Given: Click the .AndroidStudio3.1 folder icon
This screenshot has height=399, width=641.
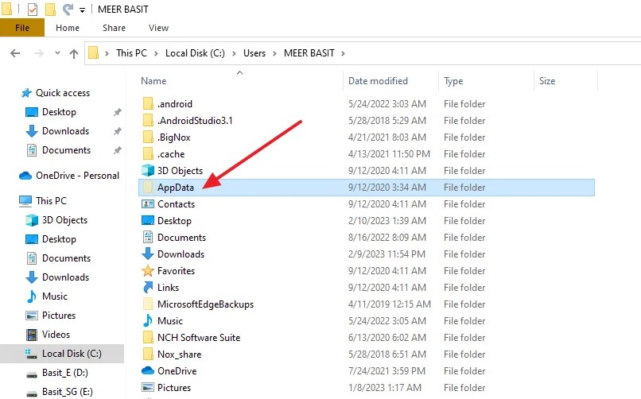Looking at the screenshot, I should (148, 121).
